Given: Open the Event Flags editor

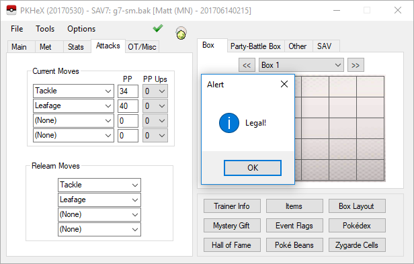Looking at the screenshot, I should click(294, 226).
